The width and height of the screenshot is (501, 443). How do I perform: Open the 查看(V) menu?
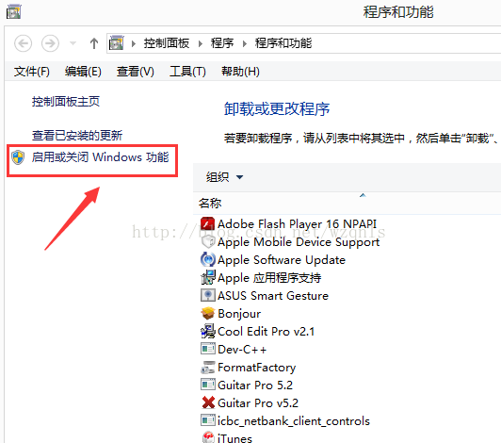coord(136,72)
